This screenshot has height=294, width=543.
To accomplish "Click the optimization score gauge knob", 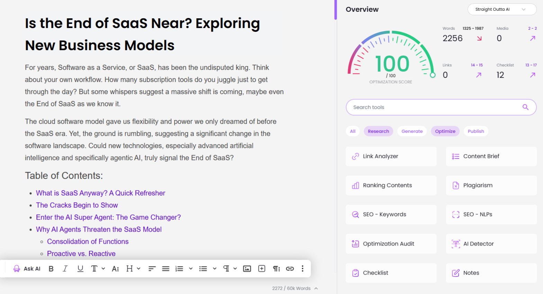I will [433, 75].
